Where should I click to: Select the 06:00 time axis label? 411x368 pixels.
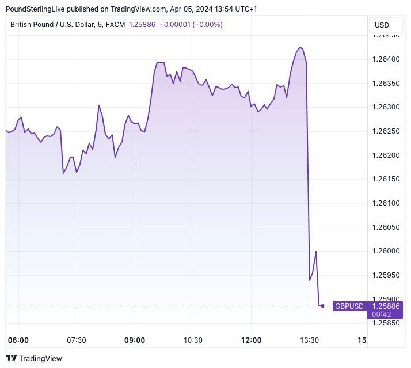pyautogui.click(x=18, y=340)
